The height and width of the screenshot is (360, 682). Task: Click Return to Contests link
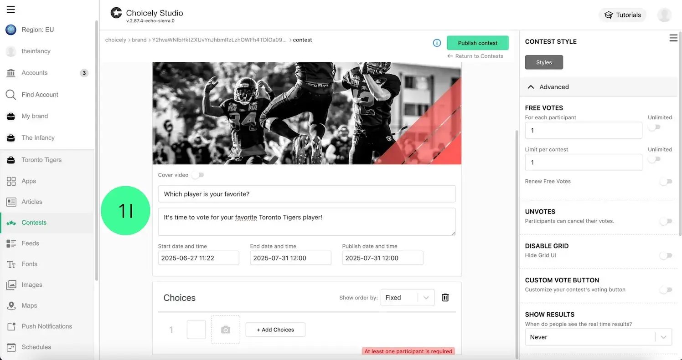(475, 56)
